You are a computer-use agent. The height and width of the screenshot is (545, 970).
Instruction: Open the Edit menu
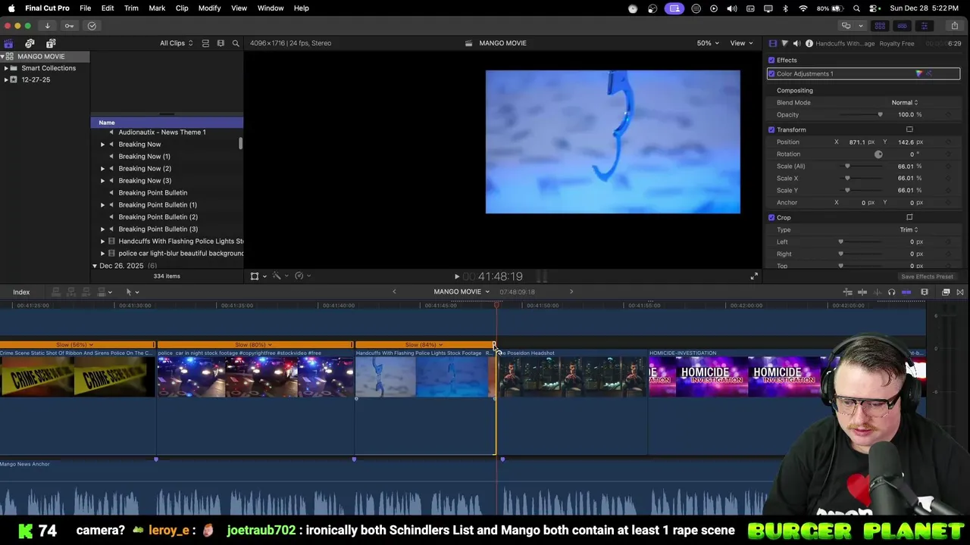108,8
